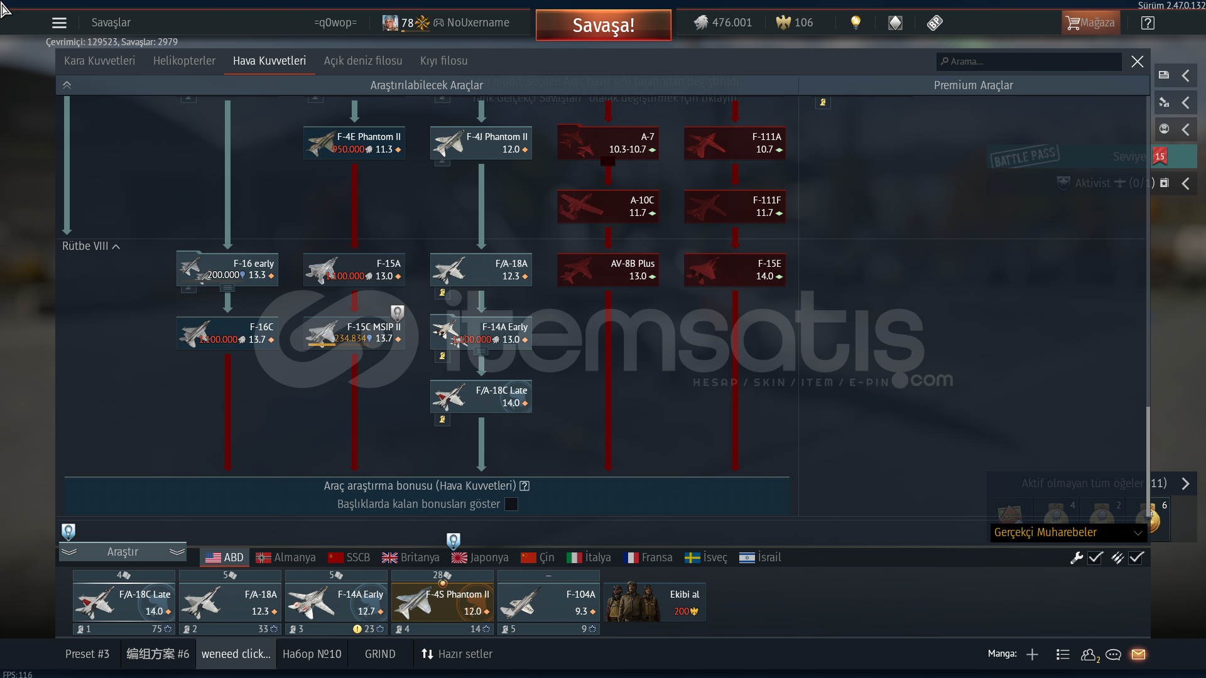Open the hamburger main menu

(x=59, y=23)
